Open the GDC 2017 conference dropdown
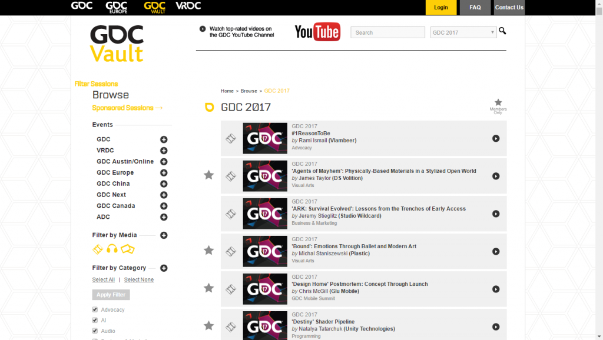 point(463,33)
